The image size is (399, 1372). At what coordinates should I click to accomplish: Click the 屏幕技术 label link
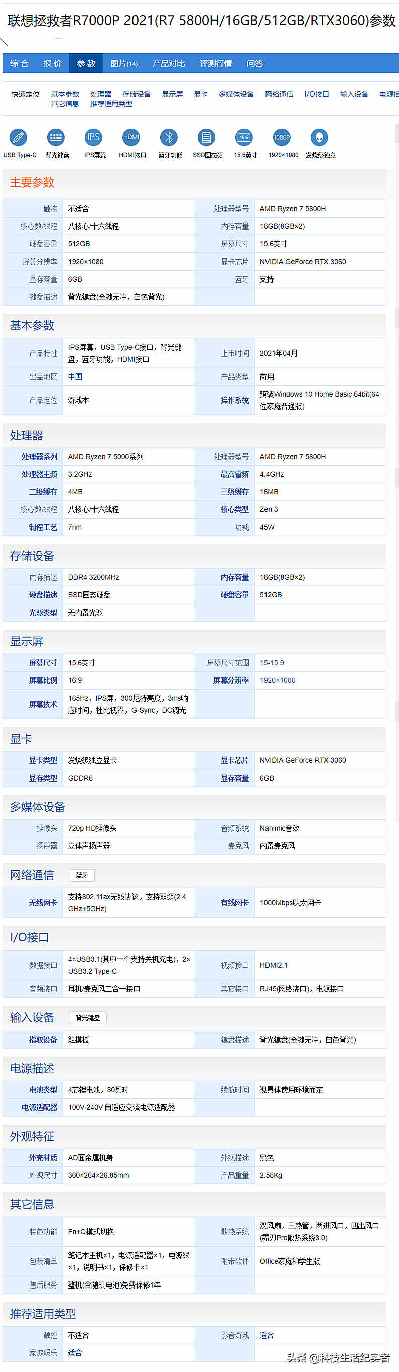[43, 704]
